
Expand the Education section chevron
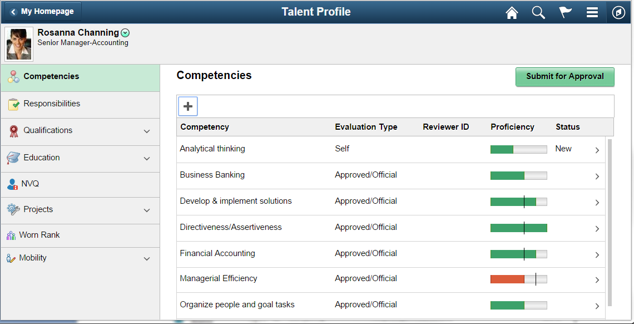(x=147, y=159)
